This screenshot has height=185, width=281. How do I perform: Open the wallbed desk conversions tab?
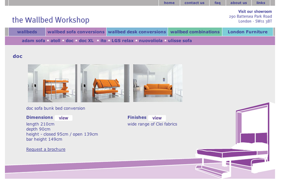pyautogui.click(x=137, y=32)
